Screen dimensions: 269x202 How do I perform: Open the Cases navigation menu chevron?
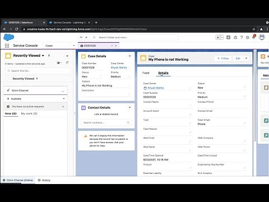tap(74, 45)
